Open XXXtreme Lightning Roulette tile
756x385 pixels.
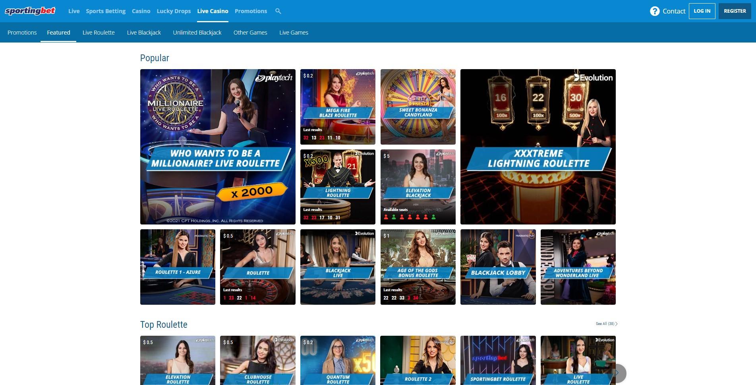click(538, 147)
